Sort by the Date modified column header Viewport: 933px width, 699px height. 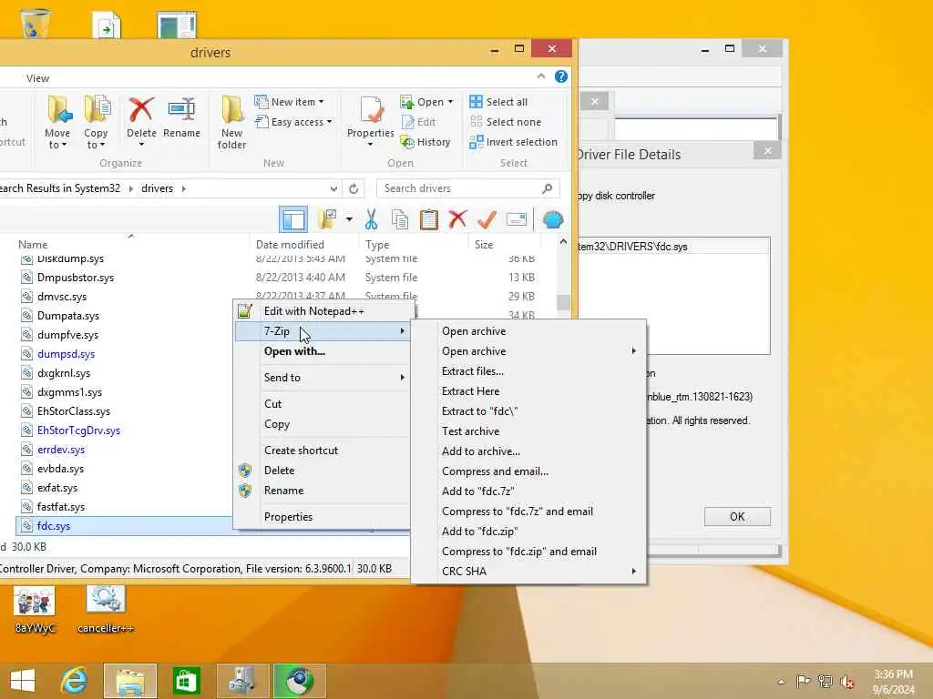(x=290, y=244)
